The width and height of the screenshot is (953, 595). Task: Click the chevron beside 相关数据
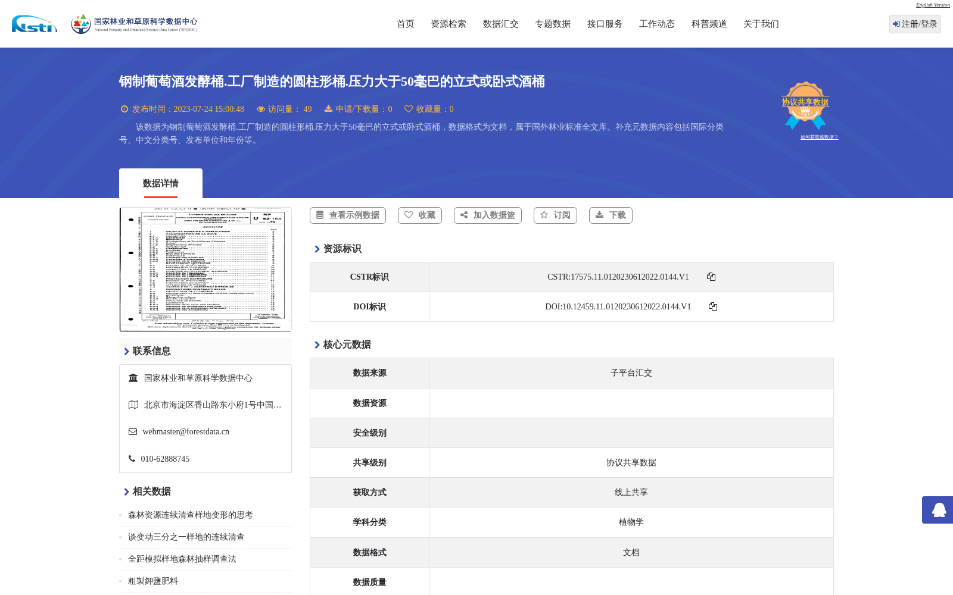pyautogui.click(x=126, y=492)
